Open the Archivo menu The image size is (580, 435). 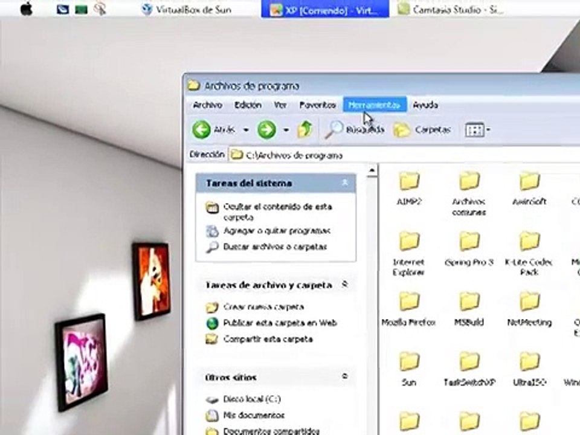(207, 105)
